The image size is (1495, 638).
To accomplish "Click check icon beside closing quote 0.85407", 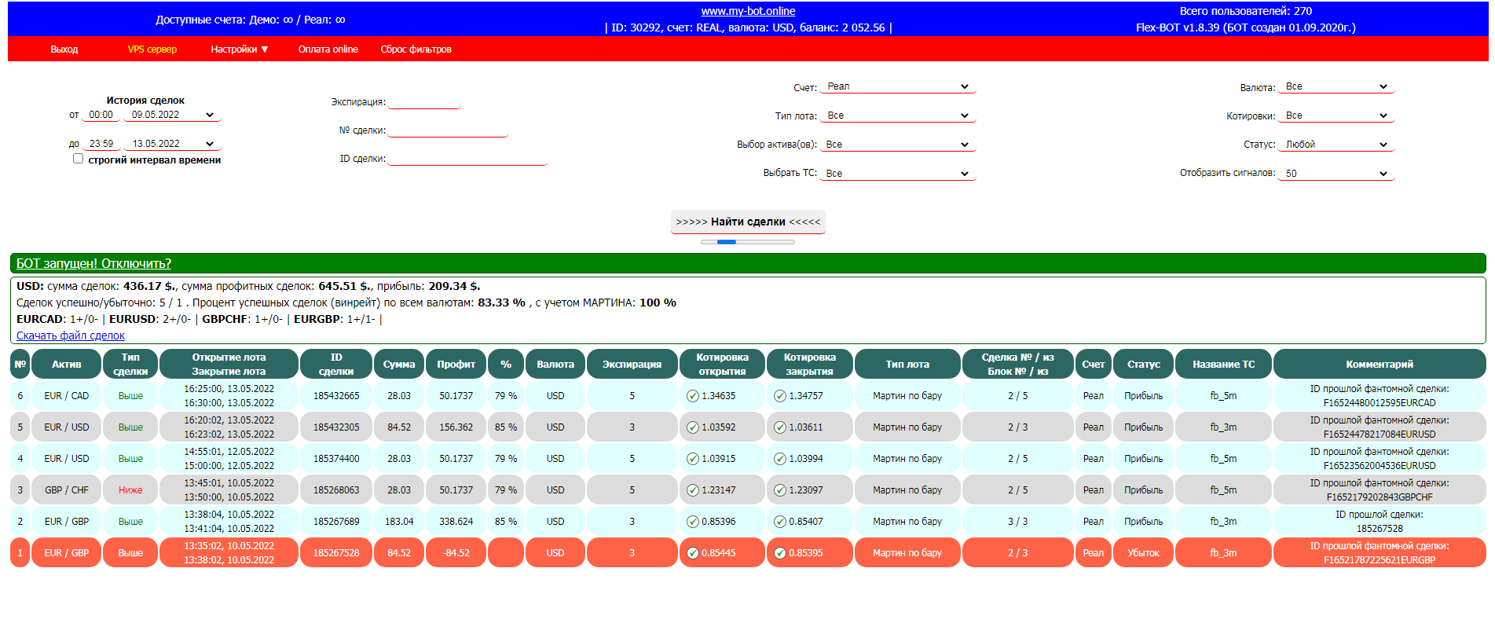I will (780, 522).
